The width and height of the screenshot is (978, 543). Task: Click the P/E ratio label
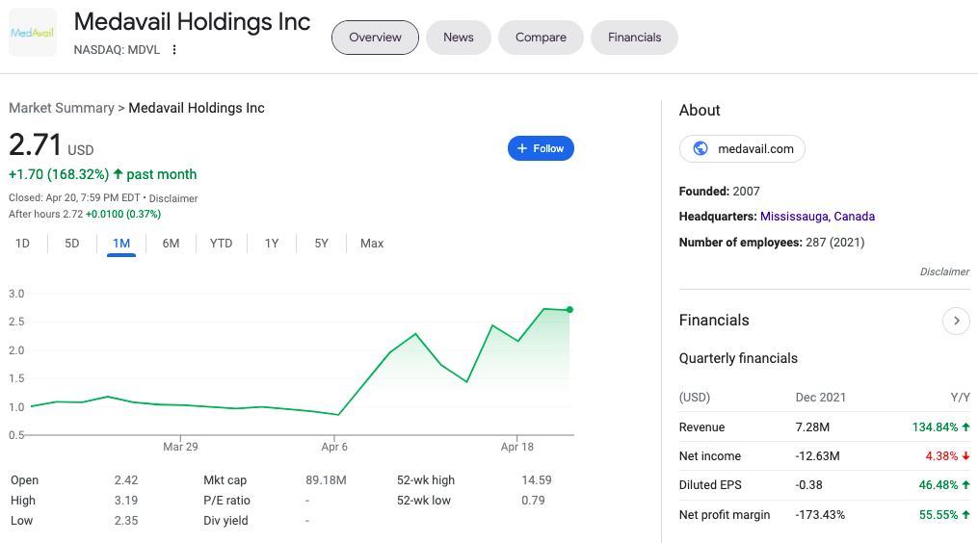226,500
